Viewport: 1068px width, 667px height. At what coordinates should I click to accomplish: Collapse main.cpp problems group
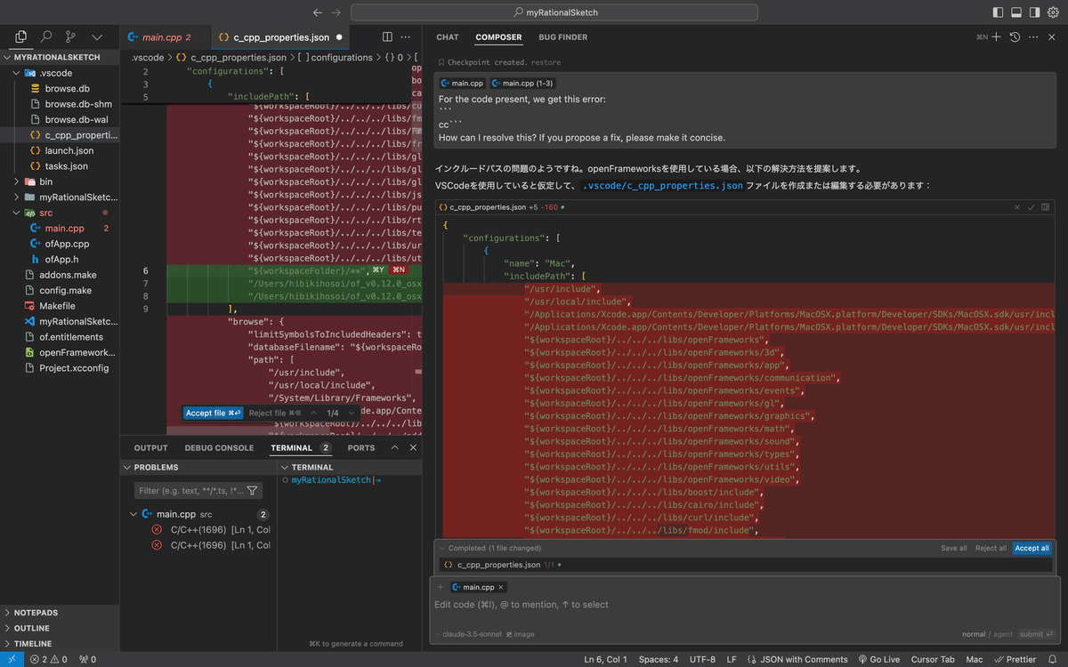[x=133, y=514]
